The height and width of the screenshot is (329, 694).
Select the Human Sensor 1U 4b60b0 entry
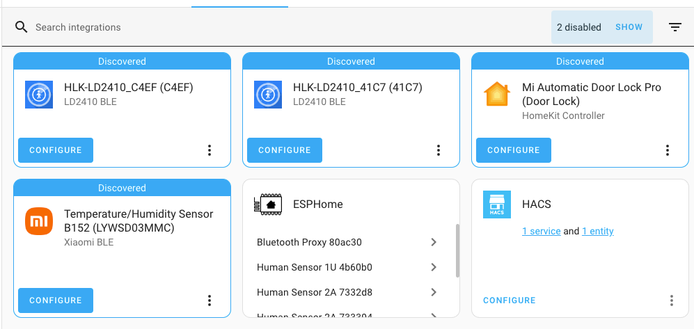(x=348, y=267)
